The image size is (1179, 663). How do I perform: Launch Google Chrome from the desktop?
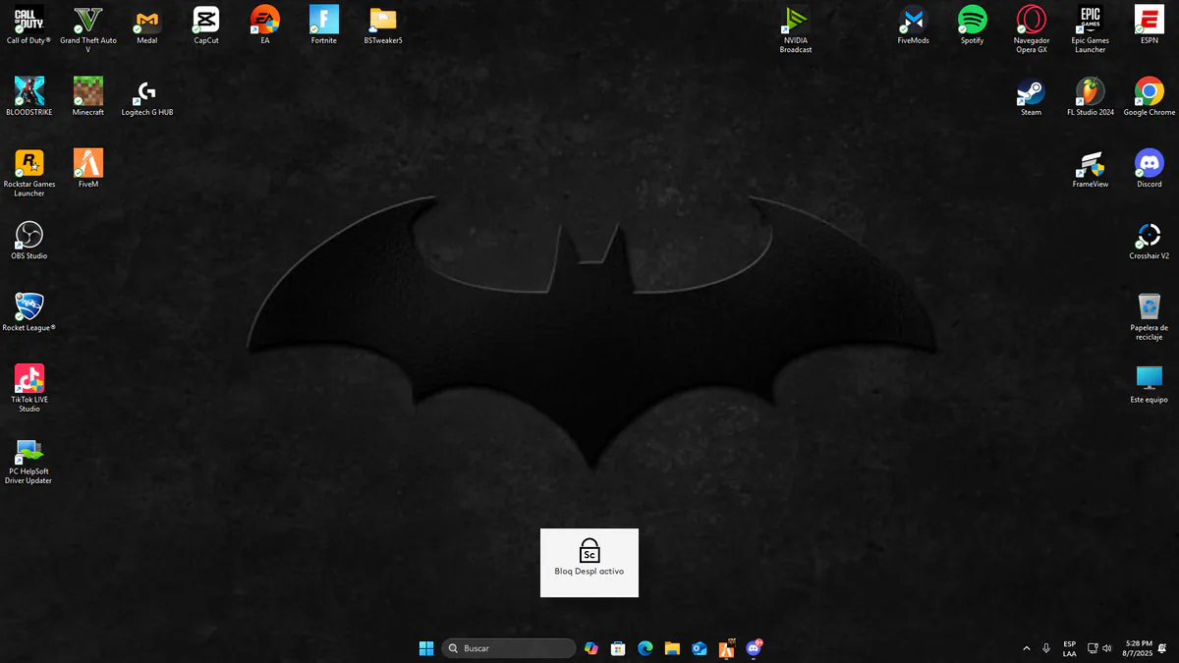[1150, 96]
